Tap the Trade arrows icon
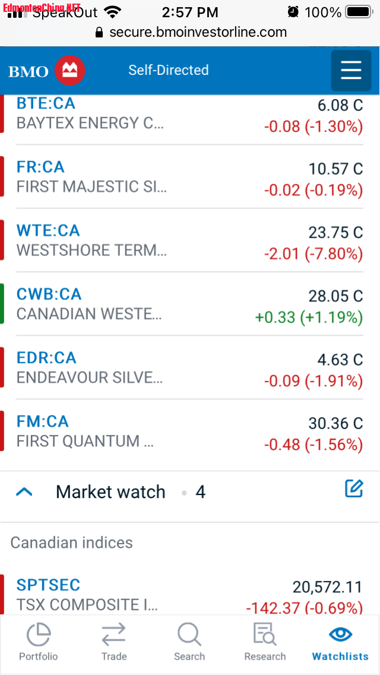Image resolution: width=380 pixels, height=675 pixels. click(114, 635)
